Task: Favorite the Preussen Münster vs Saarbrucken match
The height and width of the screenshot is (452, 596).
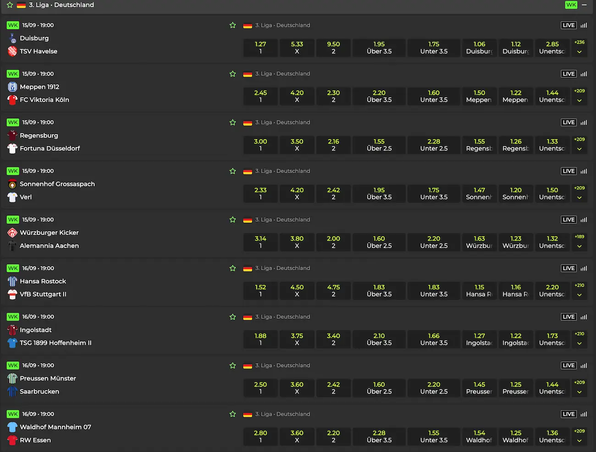Action: (232, 365)
